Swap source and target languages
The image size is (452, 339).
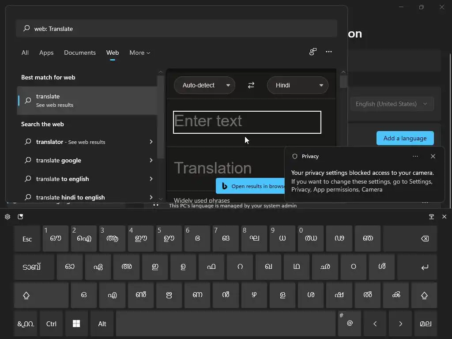point(251,85)
